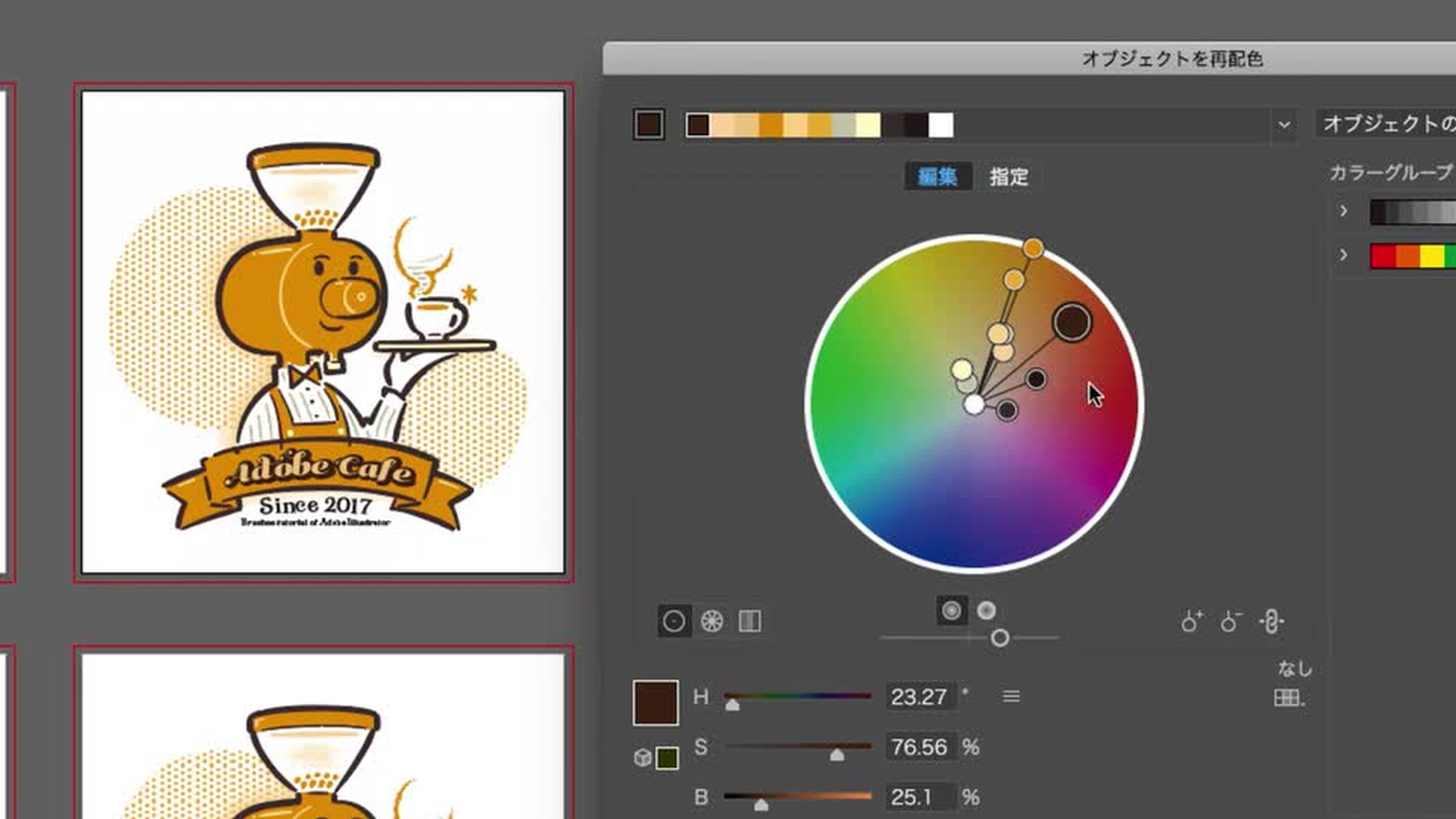This screenshot has height=819, width=1456.
Task: Switch to the smooth color wheel view
Action: [x=673, y=622]
